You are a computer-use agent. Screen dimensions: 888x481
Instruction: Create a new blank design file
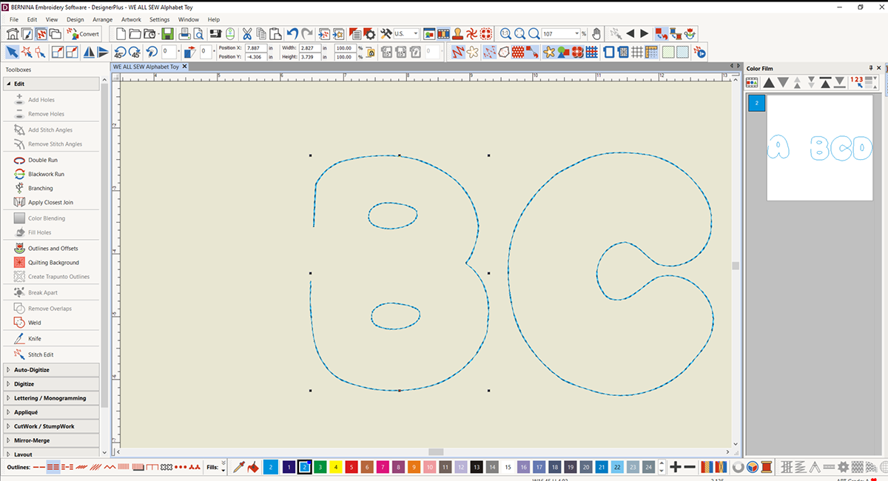[121, 34]
